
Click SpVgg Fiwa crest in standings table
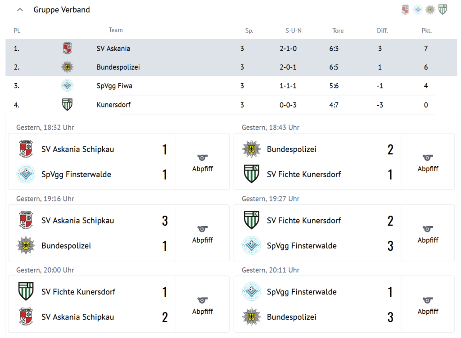tap(67, 85)
